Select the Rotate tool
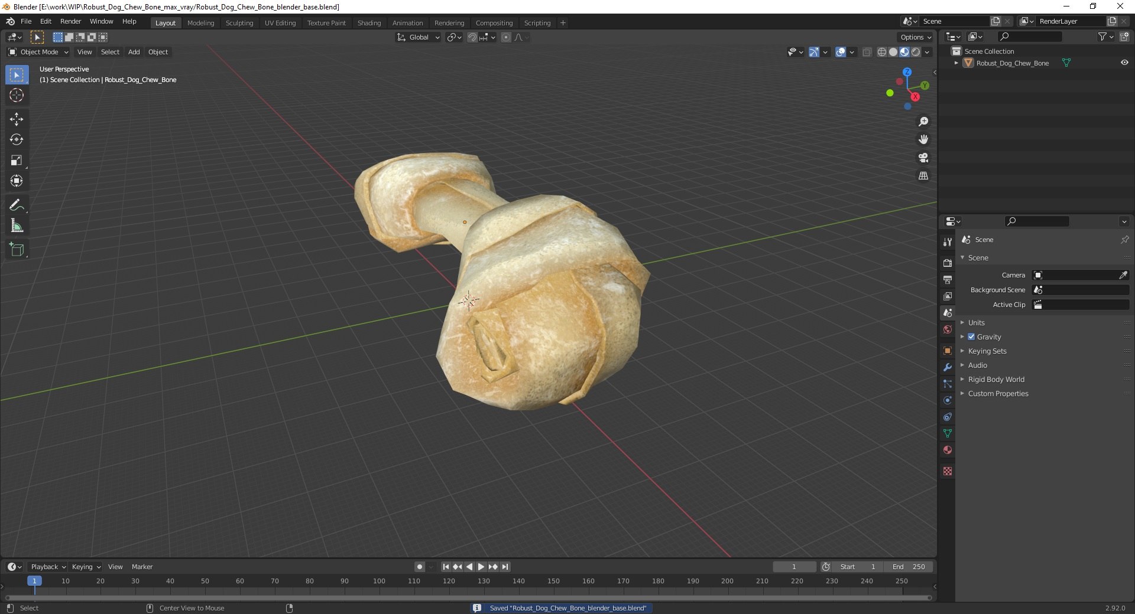Screen dimensions: 1135x614 [17, 140]
